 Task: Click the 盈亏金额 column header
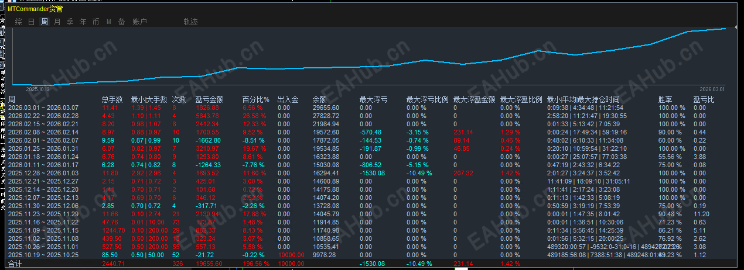(210, 99)
